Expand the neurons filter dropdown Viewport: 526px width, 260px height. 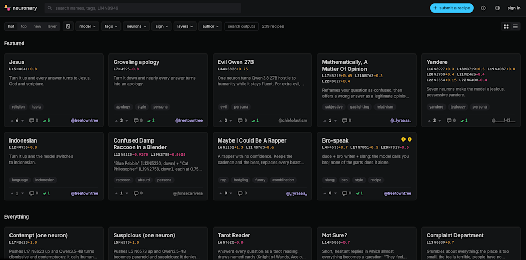[136, 26]
